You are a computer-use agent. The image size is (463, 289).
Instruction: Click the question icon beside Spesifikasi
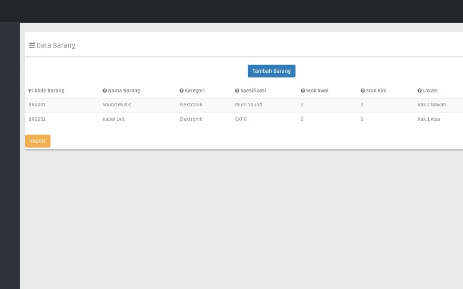click(237, 91)
